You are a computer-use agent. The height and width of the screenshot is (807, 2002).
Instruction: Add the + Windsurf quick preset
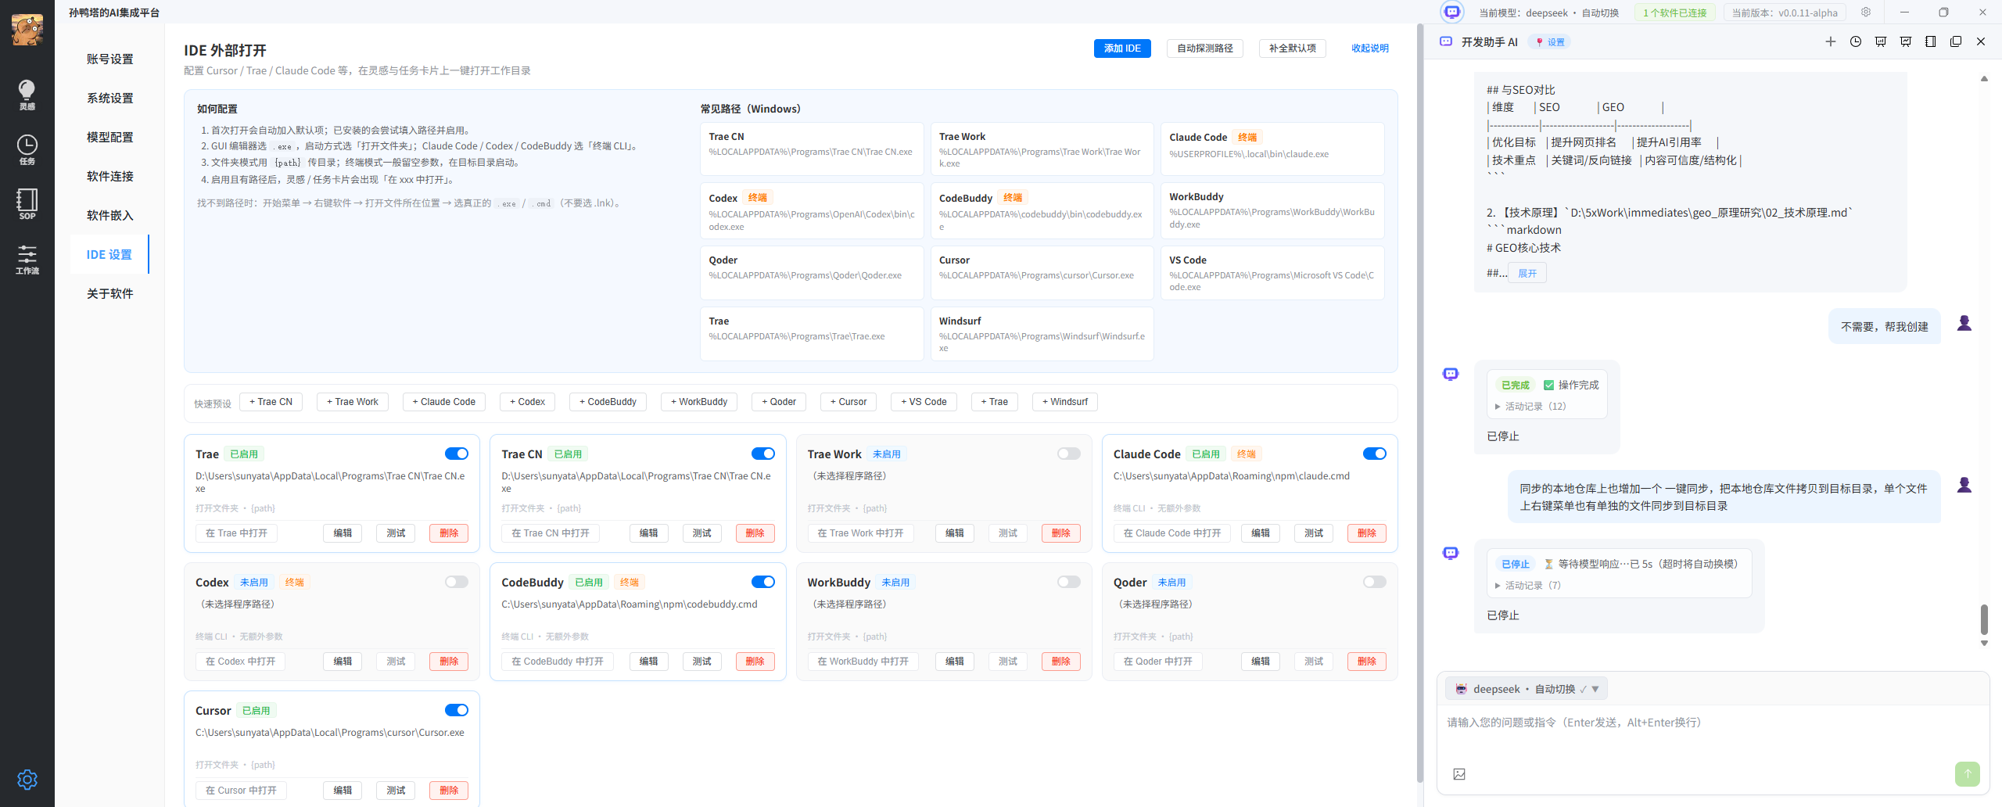click(1065, 402)
